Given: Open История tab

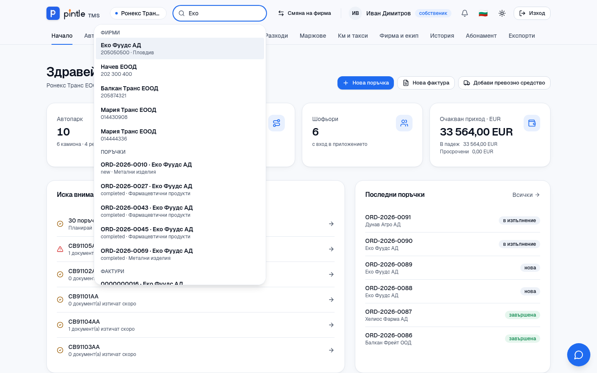Looking at the screenshot, I should 442,36.
